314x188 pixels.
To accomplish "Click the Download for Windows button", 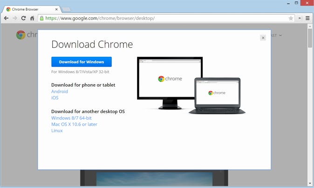I will point(82,62).
